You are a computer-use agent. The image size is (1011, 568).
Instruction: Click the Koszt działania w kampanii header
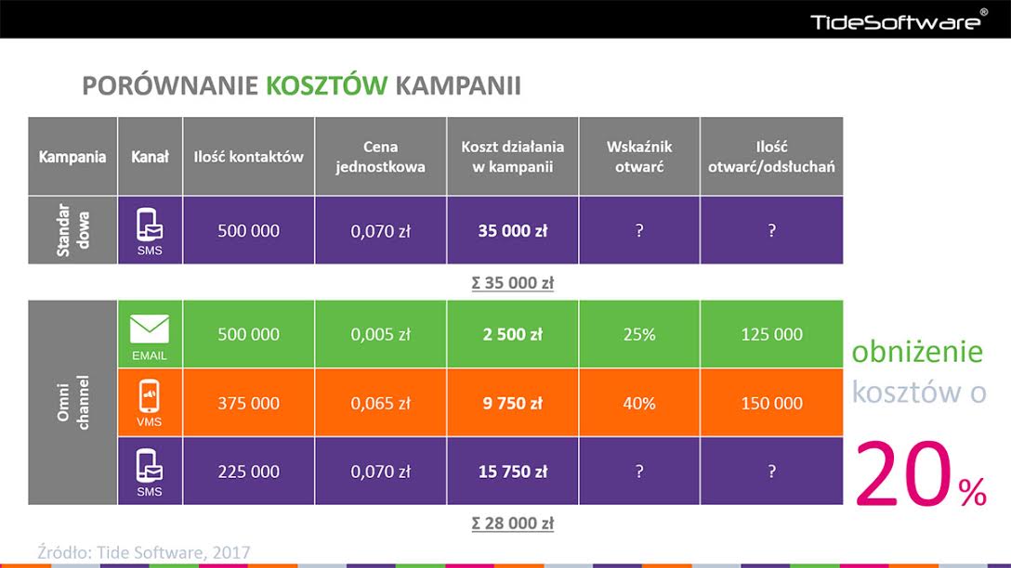[512, 157]
